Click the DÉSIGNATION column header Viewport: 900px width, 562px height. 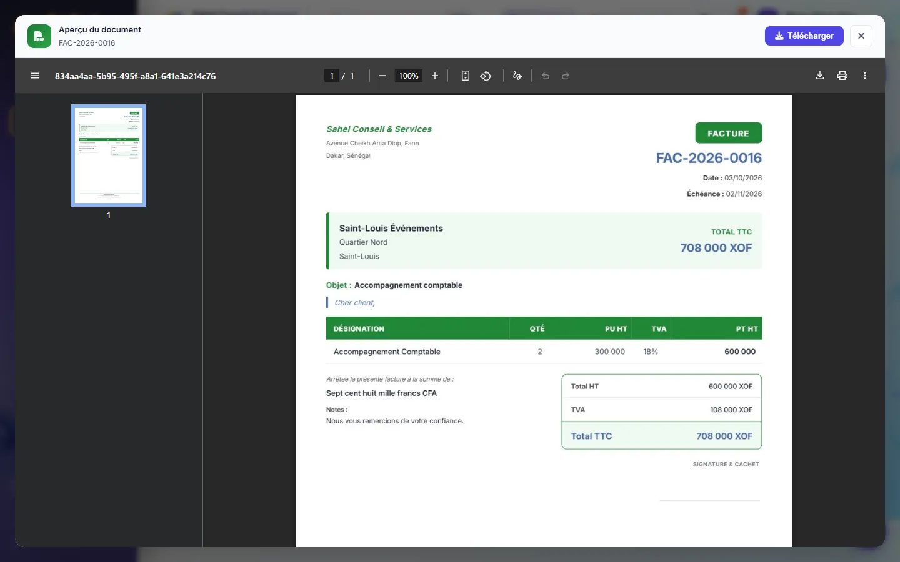click(359, 328)
